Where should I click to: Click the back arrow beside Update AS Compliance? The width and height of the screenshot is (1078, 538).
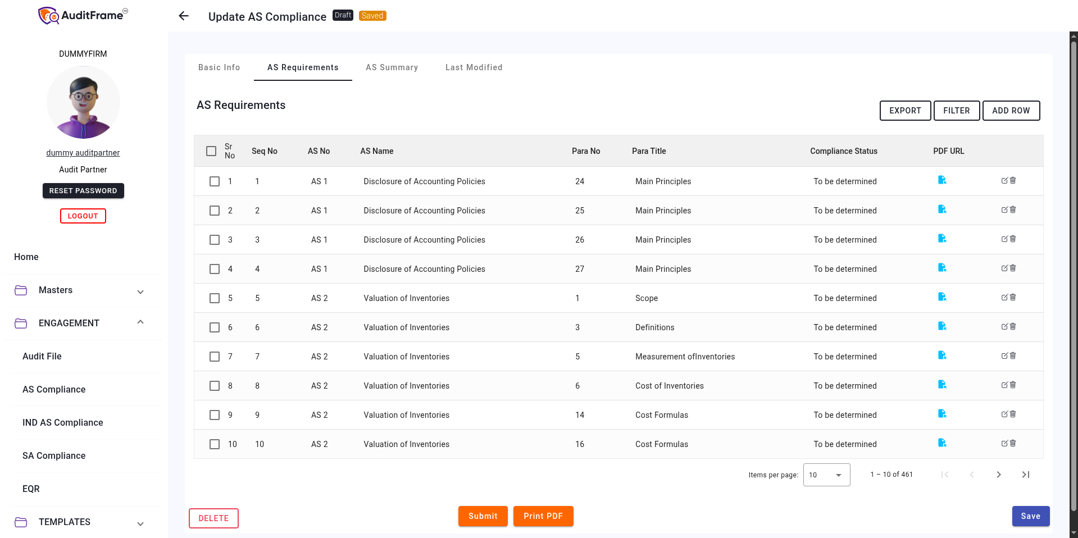[184, 16]
